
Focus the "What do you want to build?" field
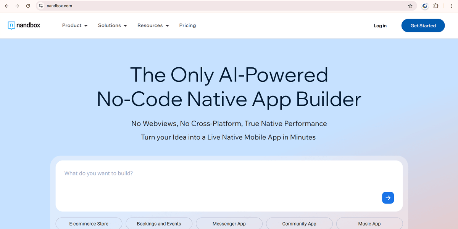pos(229,186)
